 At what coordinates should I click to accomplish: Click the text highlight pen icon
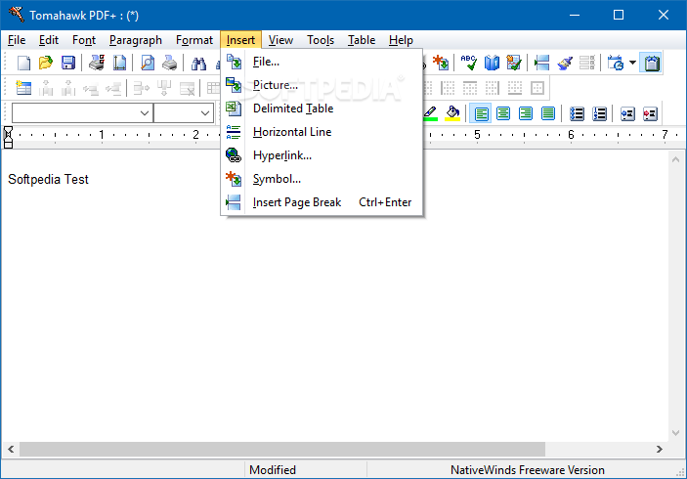pyautogui.click(x=430, y=113)
